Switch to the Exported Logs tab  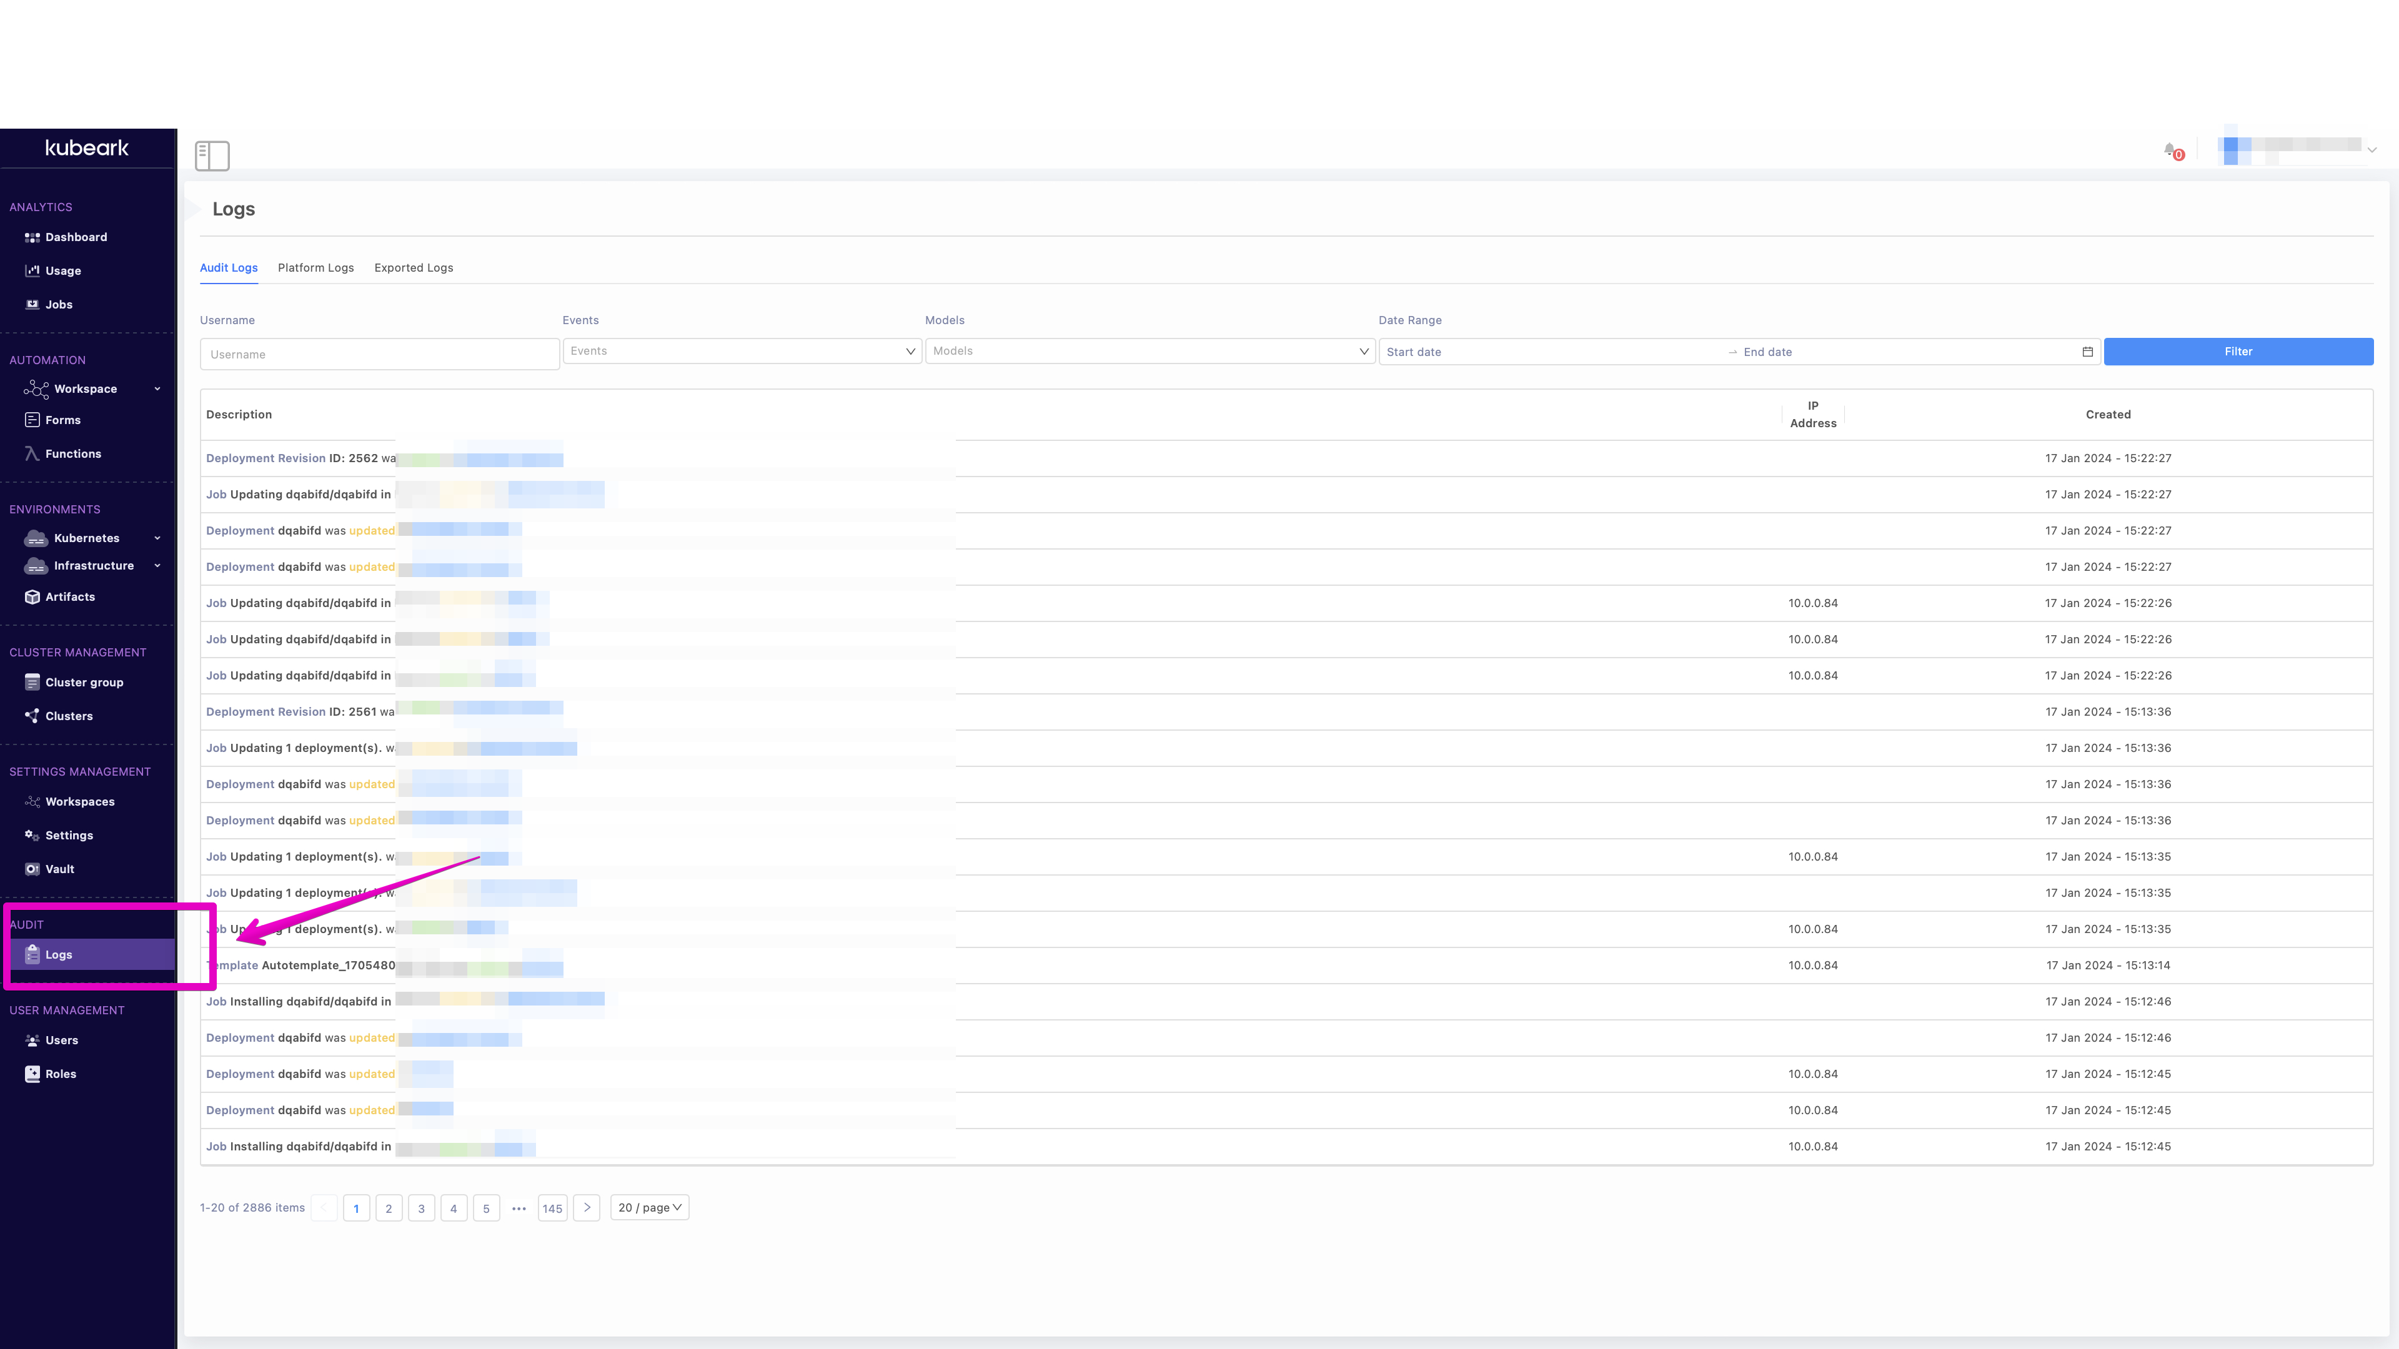coord(414,268)
